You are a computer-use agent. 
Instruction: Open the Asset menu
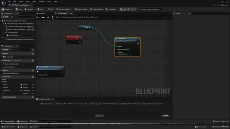(x=20, y=1)
